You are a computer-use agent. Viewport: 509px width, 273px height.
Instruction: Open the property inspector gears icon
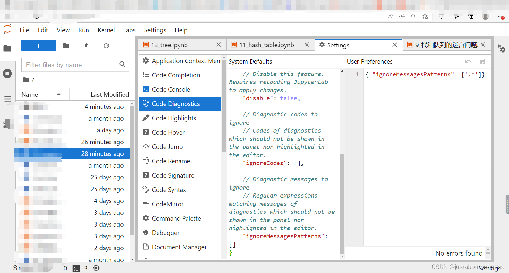coord(502,48)
